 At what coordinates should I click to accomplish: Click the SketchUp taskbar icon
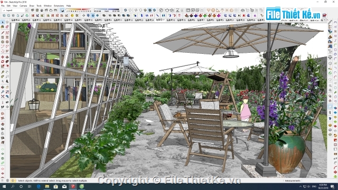tap(73, 186)
